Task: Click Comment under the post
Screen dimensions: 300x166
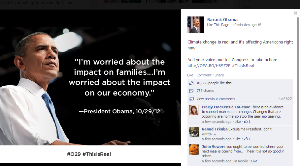Action: pos(204,75)
